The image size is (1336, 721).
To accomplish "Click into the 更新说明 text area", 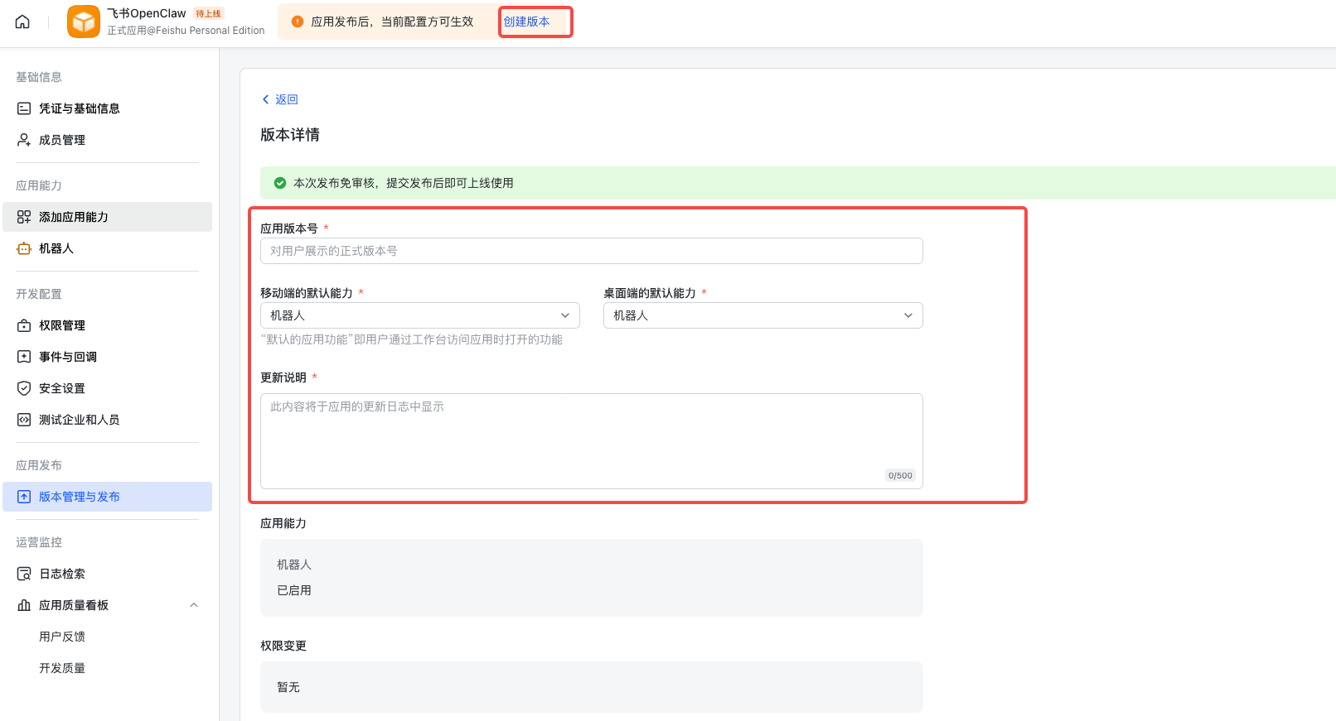I will (591, 440).
